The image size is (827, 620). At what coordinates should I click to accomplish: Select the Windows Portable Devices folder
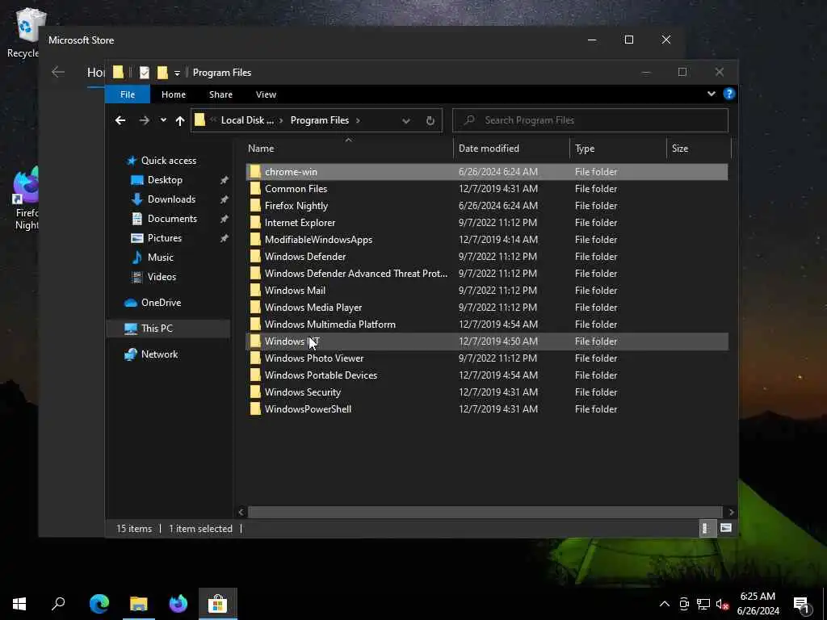click(486, 375)
